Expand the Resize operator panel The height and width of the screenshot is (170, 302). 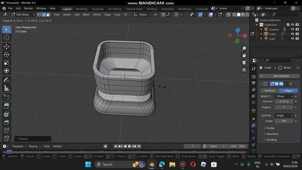[33, 139]
